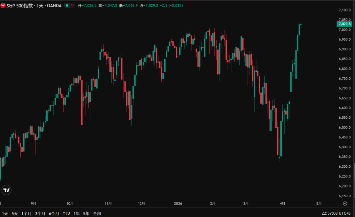Choose the 6个月 range
The height and width of the screenshot is (217, 355).
[54, 213]
